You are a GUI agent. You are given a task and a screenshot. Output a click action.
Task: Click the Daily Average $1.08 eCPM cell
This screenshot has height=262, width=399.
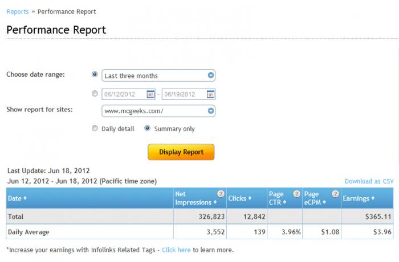pos(322,232)
